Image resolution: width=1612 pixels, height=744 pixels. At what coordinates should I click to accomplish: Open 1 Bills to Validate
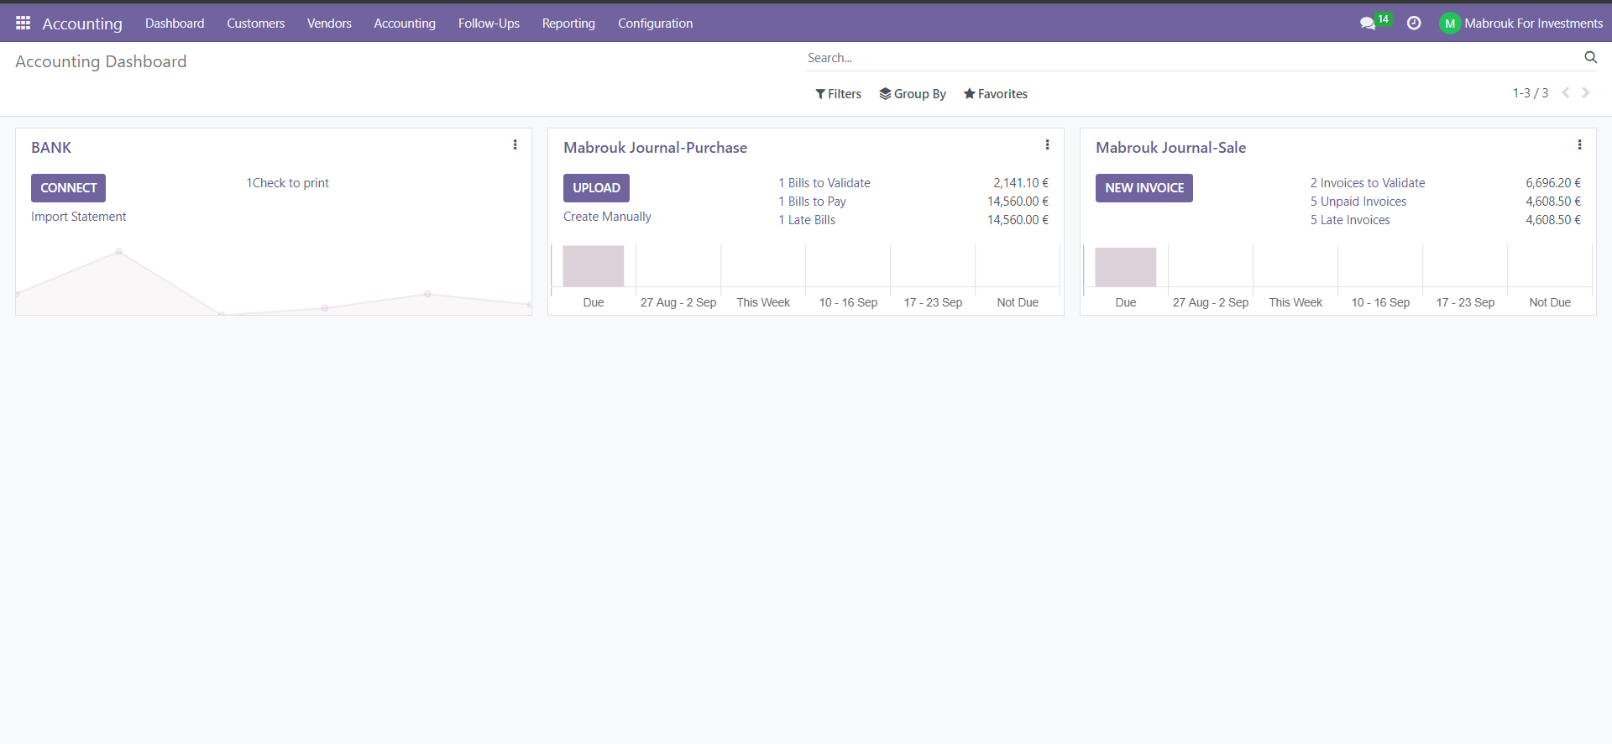[824, 183]
